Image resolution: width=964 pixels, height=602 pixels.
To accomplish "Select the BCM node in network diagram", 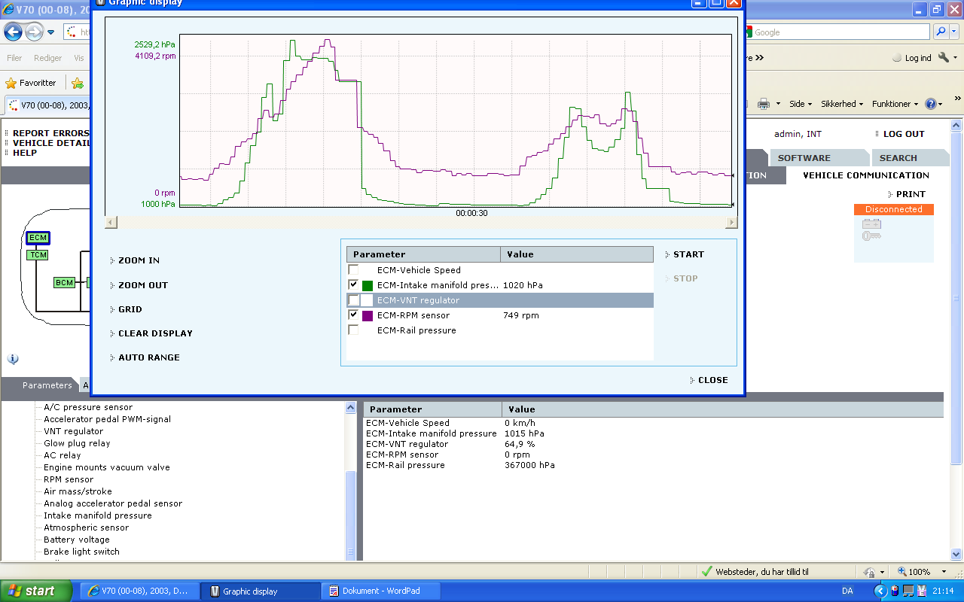I will pyautogui.click(x=64, y=283).
